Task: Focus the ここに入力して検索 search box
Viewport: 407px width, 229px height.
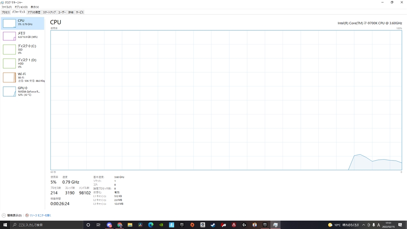Action: coord(47,225)
